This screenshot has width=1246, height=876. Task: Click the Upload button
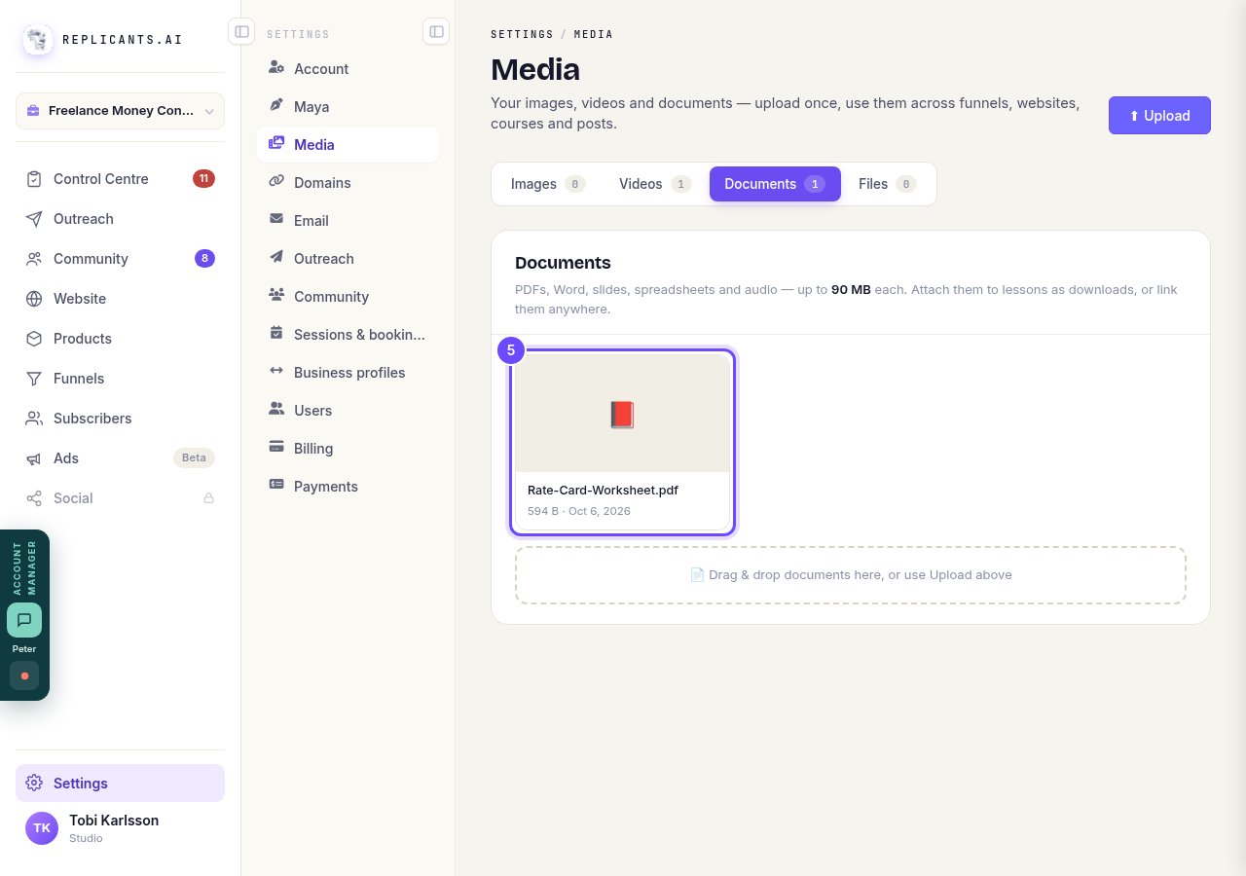[x=1159, y=115]
